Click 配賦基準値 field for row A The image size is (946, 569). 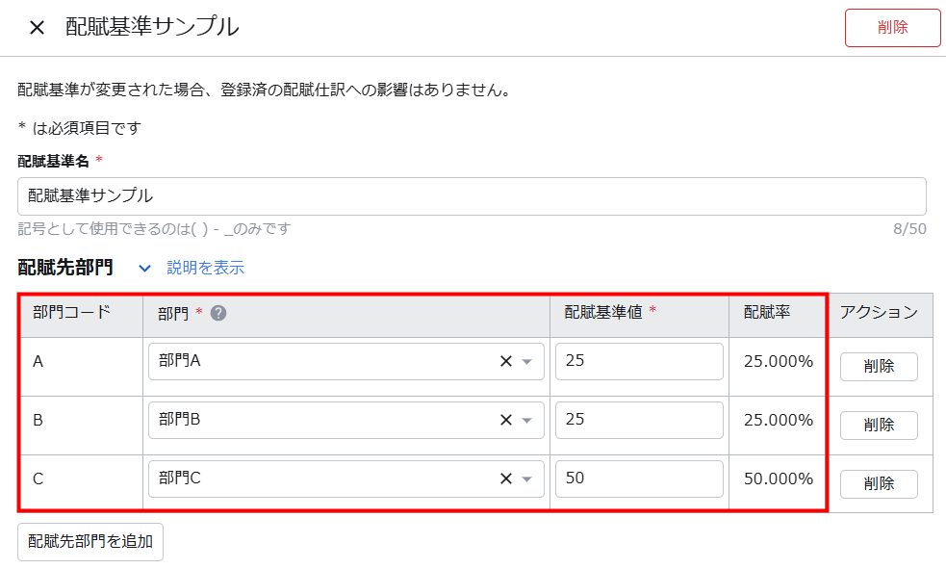(638, 362)
